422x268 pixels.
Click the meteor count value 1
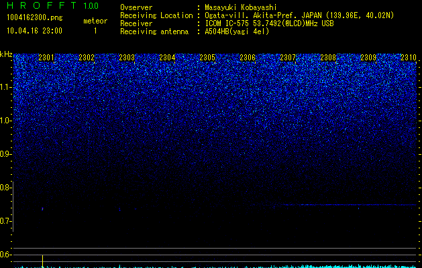(x=95, y=31)
